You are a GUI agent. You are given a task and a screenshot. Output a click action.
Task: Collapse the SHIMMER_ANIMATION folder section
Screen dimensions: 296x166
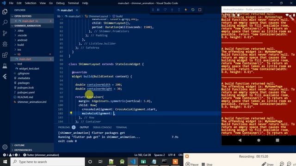32,26
